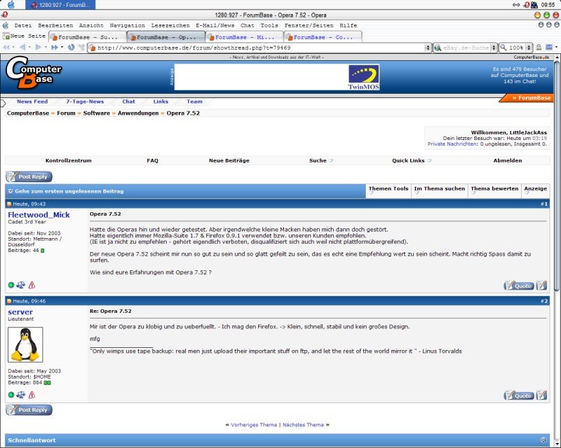
Task: Open a new page with Neue Seite
Action: (x=25, y=36)
